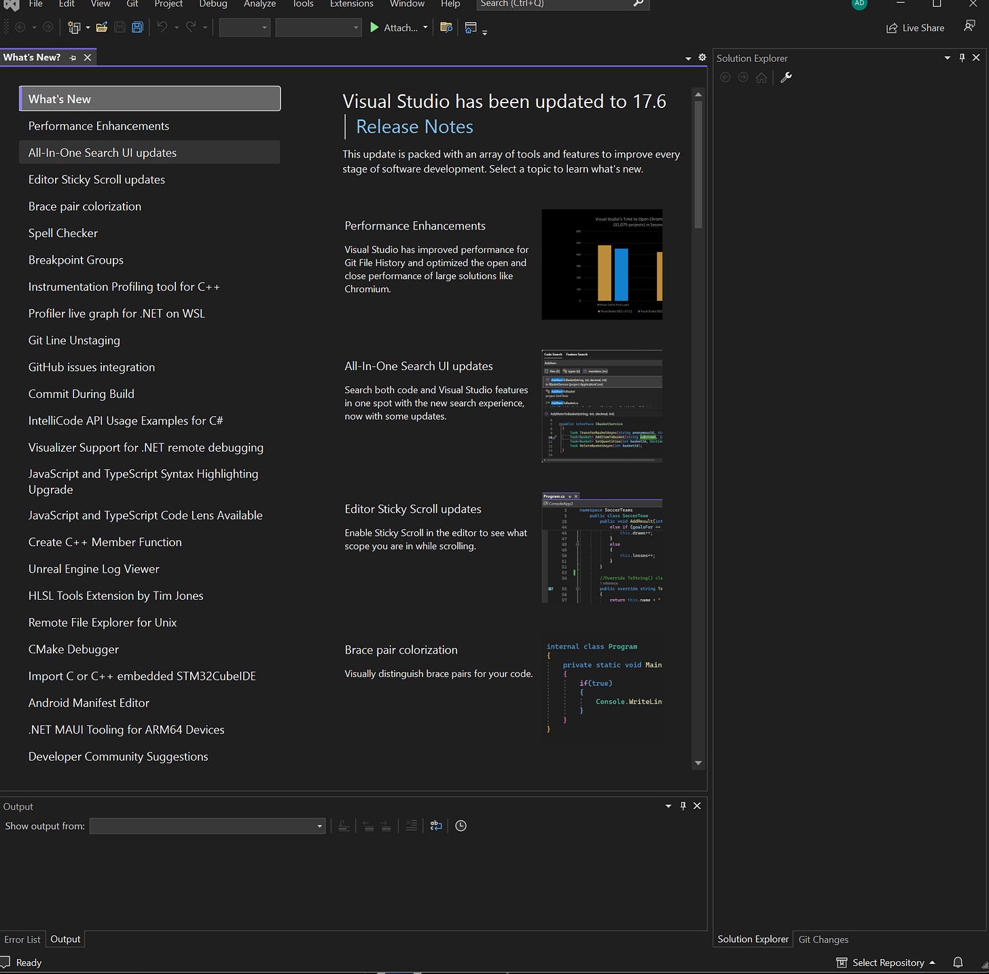Click Select Repository in status bar
This screenshot has height=974, width=989.
pyautogui.click(x=886, y=962)
